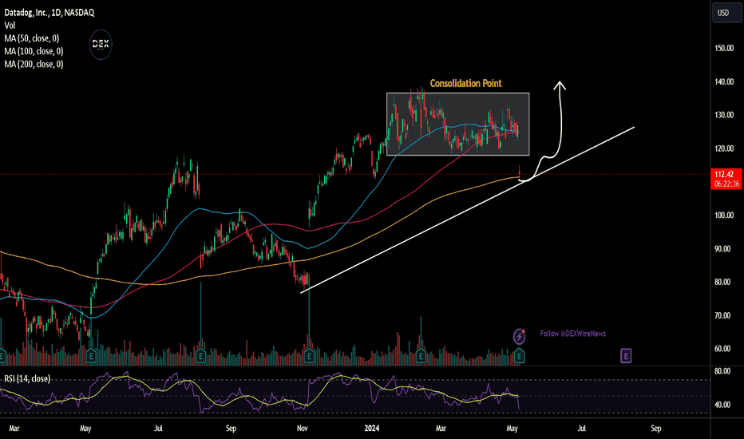Click the 2024 label on time axis
This screenshot has width=744, height=439.
coord(371,429)
